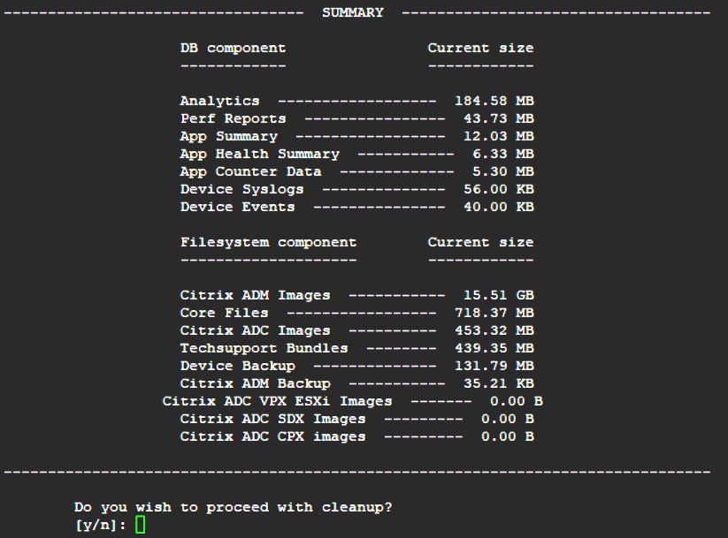Click the '453.32 MB' size value
The image size is (728, 538).
click(x=494, y=330)
